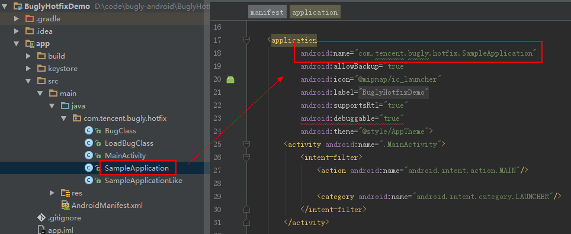Click android.intent.action.MAIN action value
The width and height of the screenshot is (571, 234).
[x=463, y=170]
